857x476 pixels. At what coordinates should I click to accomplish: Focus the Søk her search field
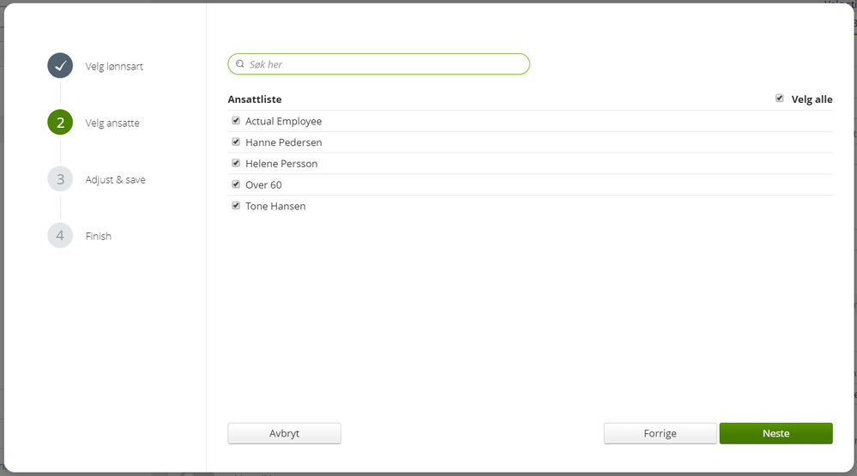tap(386, 64)
